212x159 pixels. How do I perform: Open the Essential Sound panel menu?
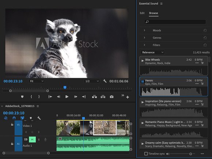pos(161,4)
